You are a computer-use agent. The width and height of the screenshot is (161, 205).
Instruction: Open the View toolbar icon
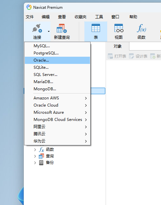click(x=119, y=28)
